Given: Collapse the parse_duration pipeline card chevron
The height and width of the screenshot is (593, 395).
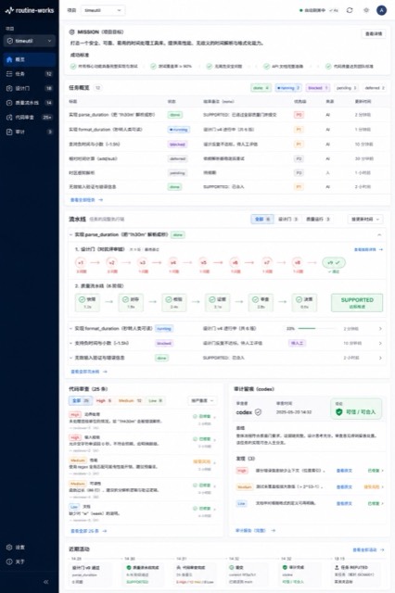Looking at the screenshot, I should (379, 234).
